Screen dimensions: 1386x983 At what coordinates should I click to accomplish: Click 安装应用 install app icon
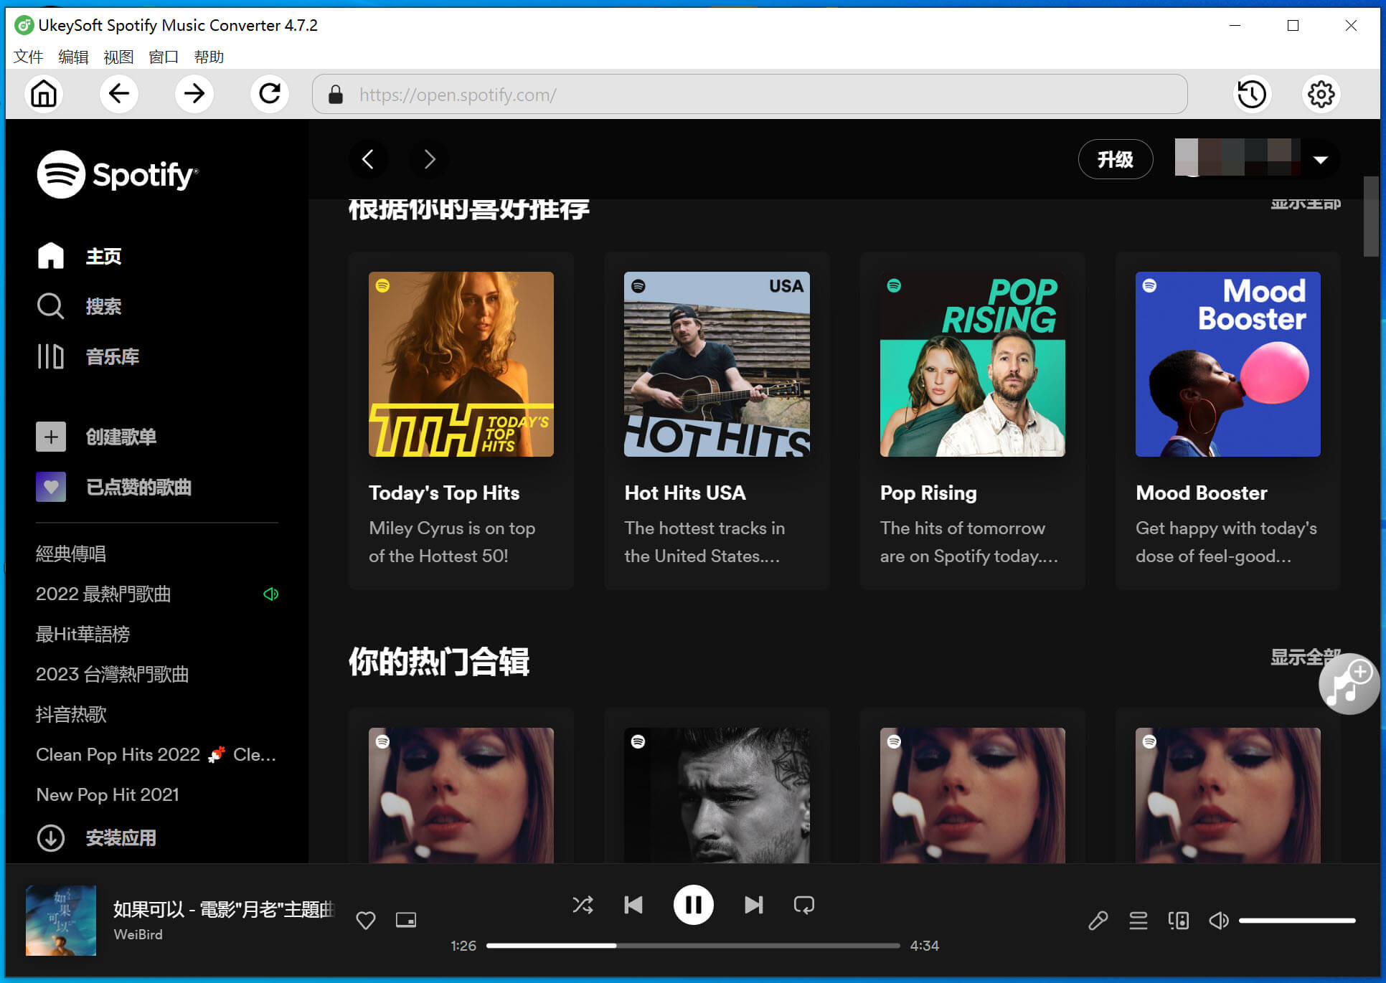pyautogui.click(x=51, y=837)
